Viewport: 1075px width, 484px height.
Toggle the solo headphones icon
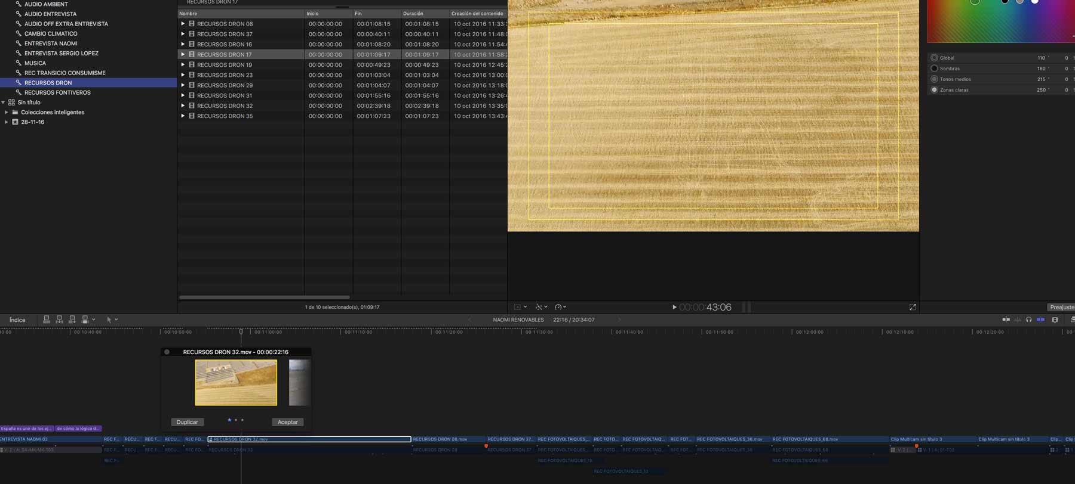click(1028, 319)
